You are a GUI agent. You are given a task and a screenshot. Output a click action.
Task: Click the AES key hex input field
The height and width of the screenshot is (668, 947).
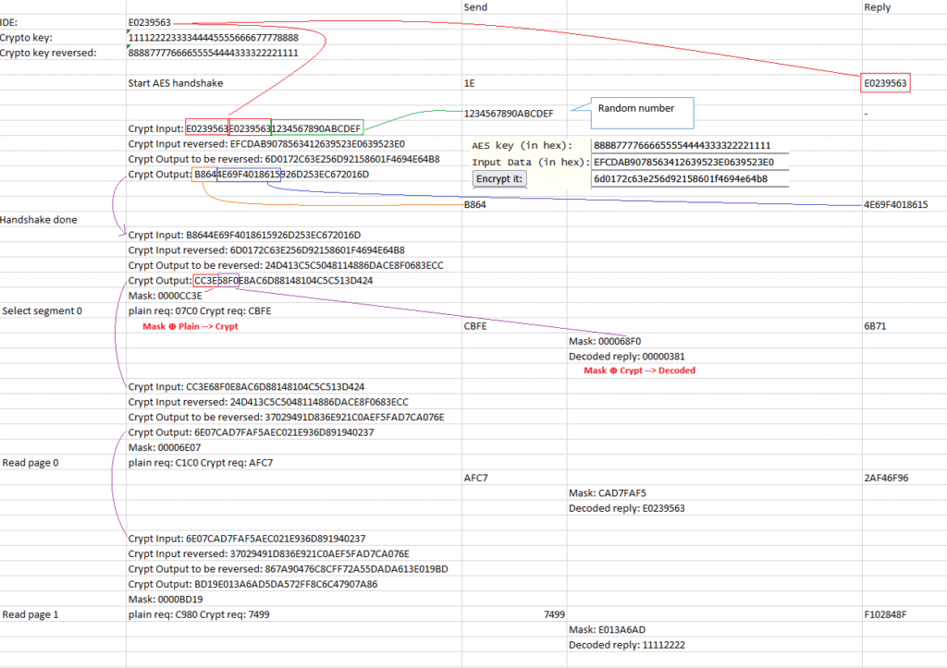[689, 145]
